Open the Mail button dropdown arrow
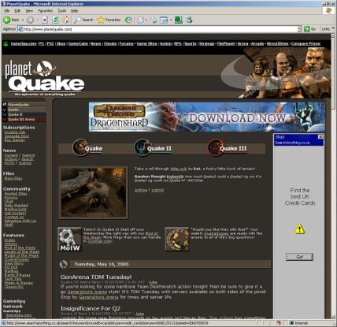The width and height of the screenshot is (337, 327). point(146,20)
